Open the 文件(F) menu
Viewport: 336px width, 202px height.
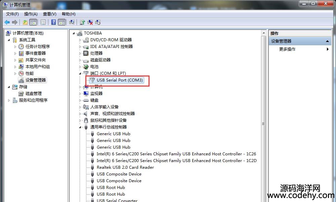coord(12,14)
